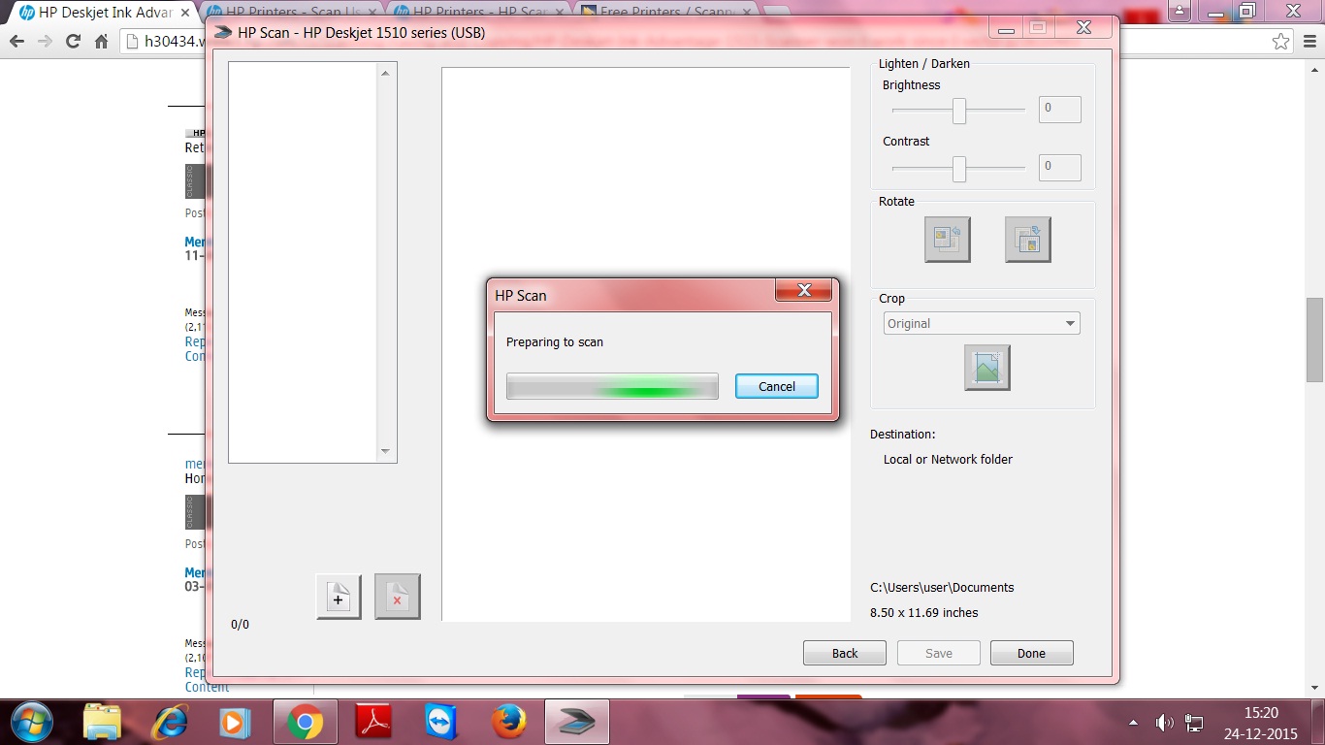Add a new page to the scan
The width and height of the screenshot is (1325, 745).
click(x=339, y=596)
